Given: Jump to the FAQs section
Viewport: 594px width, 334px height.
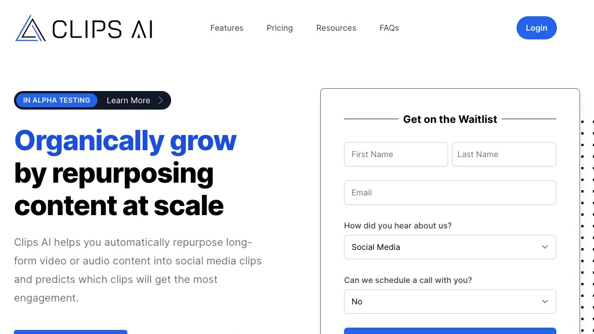Looking at the screenshot, I should pos(389,28).
